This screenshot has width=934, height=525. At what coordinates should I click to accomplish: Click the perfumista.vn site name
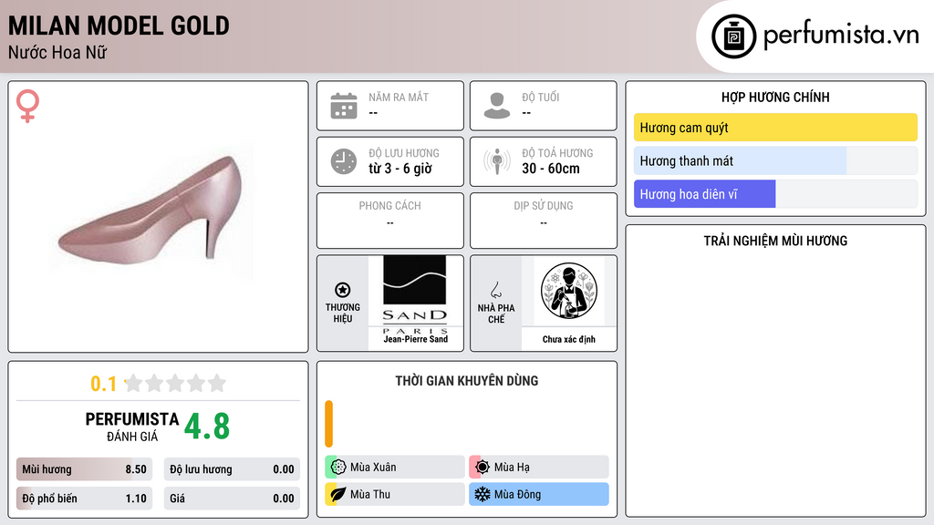tap(841, 36)
